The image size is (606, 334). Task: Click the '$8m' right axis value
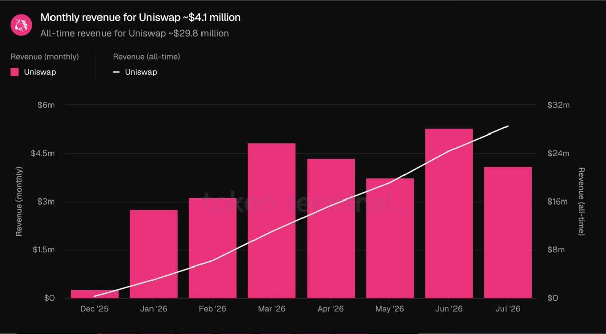pyautogui.click(x=557, y=250)
